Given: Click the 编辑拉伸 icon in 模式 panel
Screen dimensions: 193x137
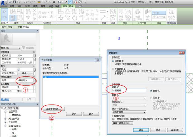Looking at the screenshot, I should coord(121,14).
